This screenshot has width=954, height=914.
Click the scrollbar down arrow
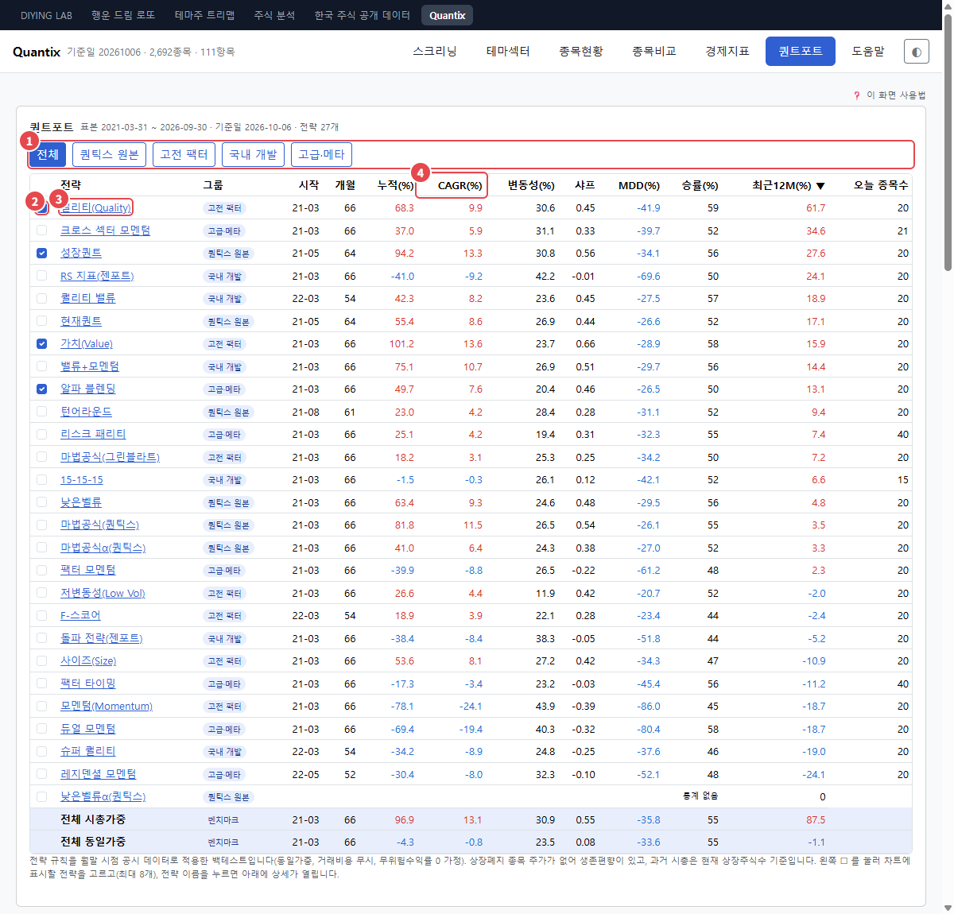948,908
